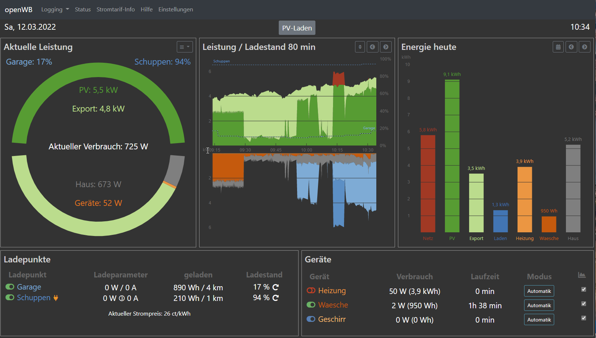Expand the Logging dropdown menu
Screen dimensions: 596x338
tap(55, 10)
